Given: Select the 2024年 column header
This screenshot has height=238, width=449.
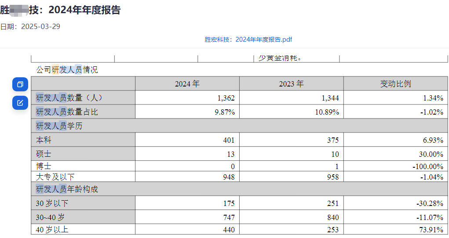Looking at the screenshot, I should 187,84.
